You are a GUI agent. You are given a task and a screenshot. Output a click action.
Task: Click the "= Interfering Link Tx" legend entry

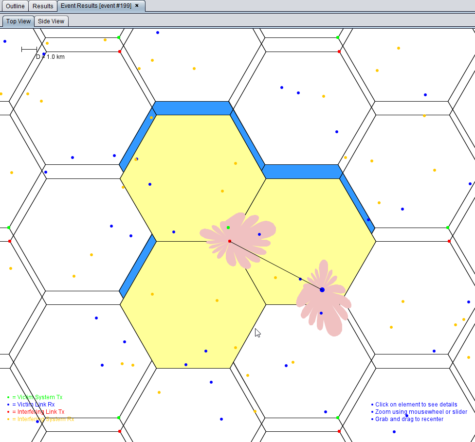point(38,411)
